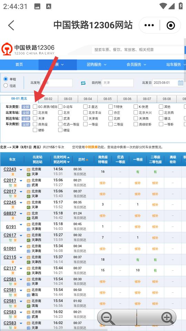
Task: Open train number G191 link
Action: (11, 227)
